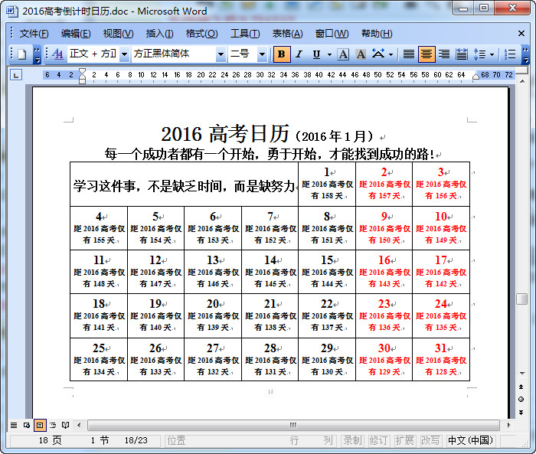Toggle 录制 macro recording in status bar
This screenshot has height=454, width=536.
pyautogui.click(x=353, y=440)
